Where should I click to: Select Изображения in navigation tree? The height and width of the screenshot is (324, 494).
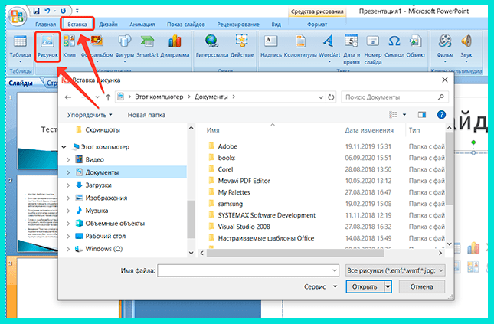point(106,198)
